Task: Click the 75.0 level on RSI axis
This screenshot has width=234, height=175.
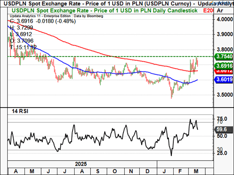Action: click(x=222, y=119)
